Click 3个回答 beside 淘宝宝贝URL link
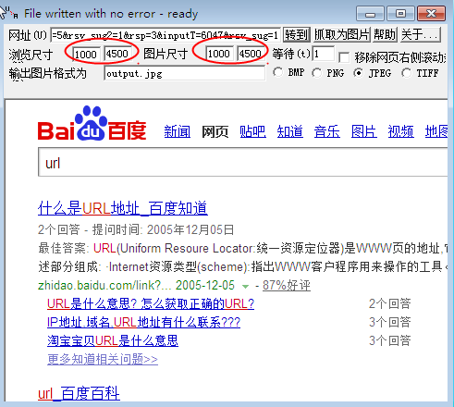 click(x=390, y=341)
